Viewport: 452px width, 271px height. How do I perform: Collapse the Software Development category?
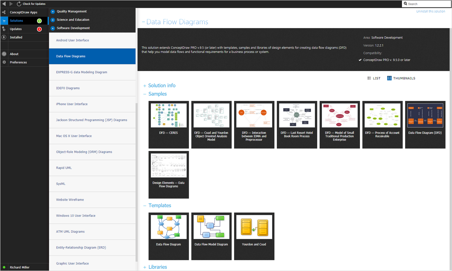click(x=53, y=28)
